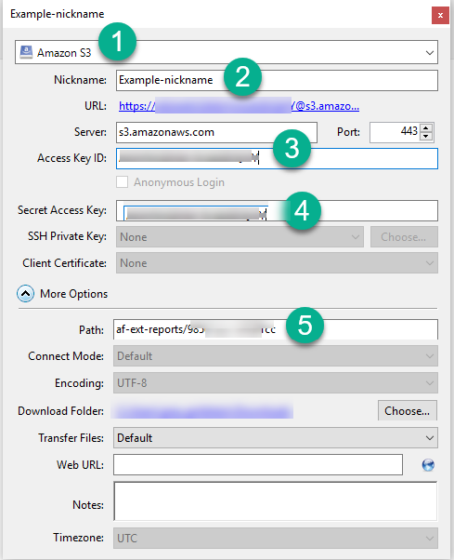This screenshot has height=560, width=454.
Task: Click Choose for the Download Folder
Action: pos(408,411)
